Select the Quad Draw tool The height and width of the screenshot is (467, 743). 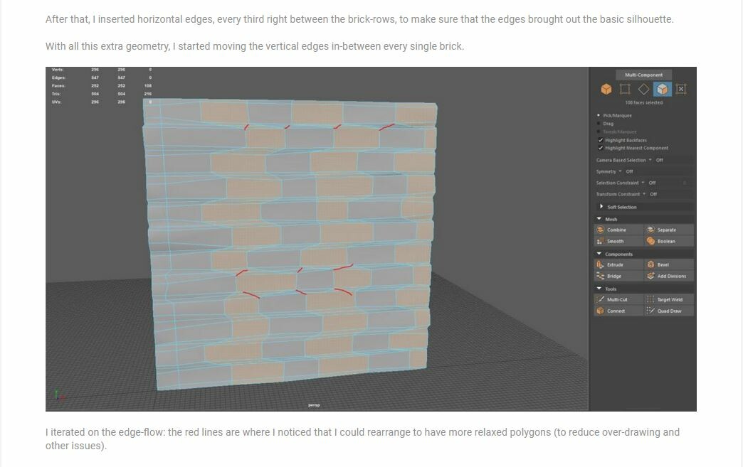click(668, 311)
